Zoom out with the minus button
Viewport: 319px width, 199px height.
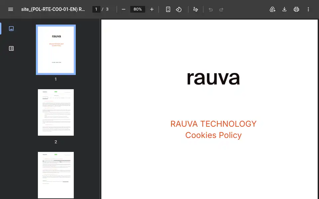coord(124,9)
